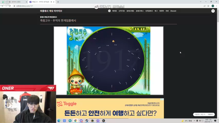Image resolution: width=219 pixels, height=123 pixels.
Task: Open the taskbar clock showing 1:33
Action: 208,121
